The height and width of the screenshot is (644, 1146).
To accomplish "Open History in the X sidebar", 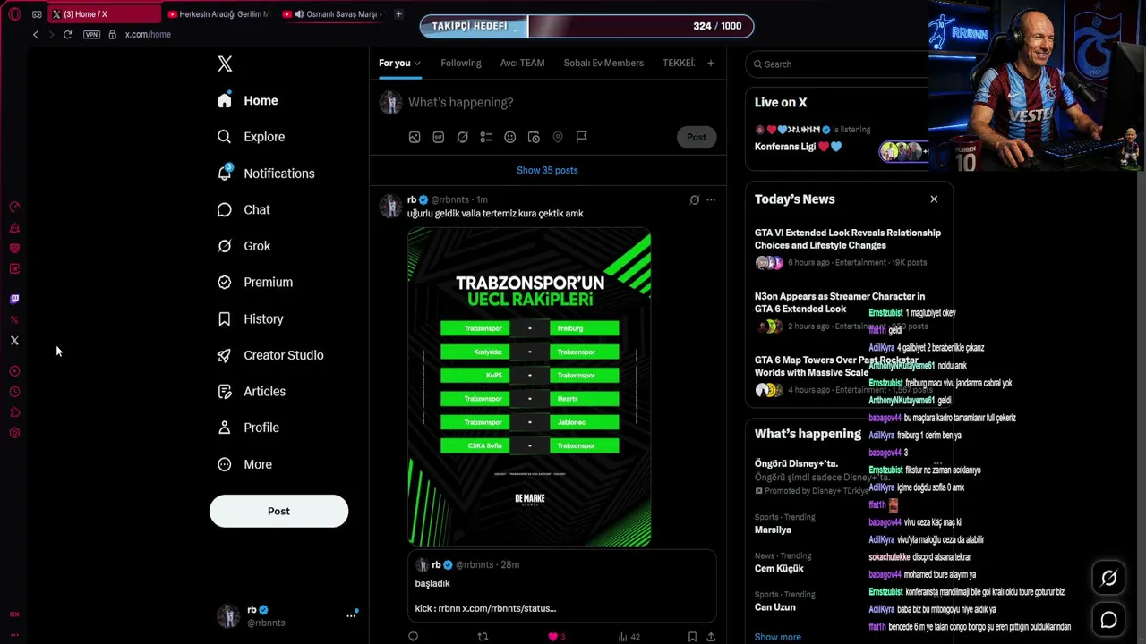I will pos(251,318).
